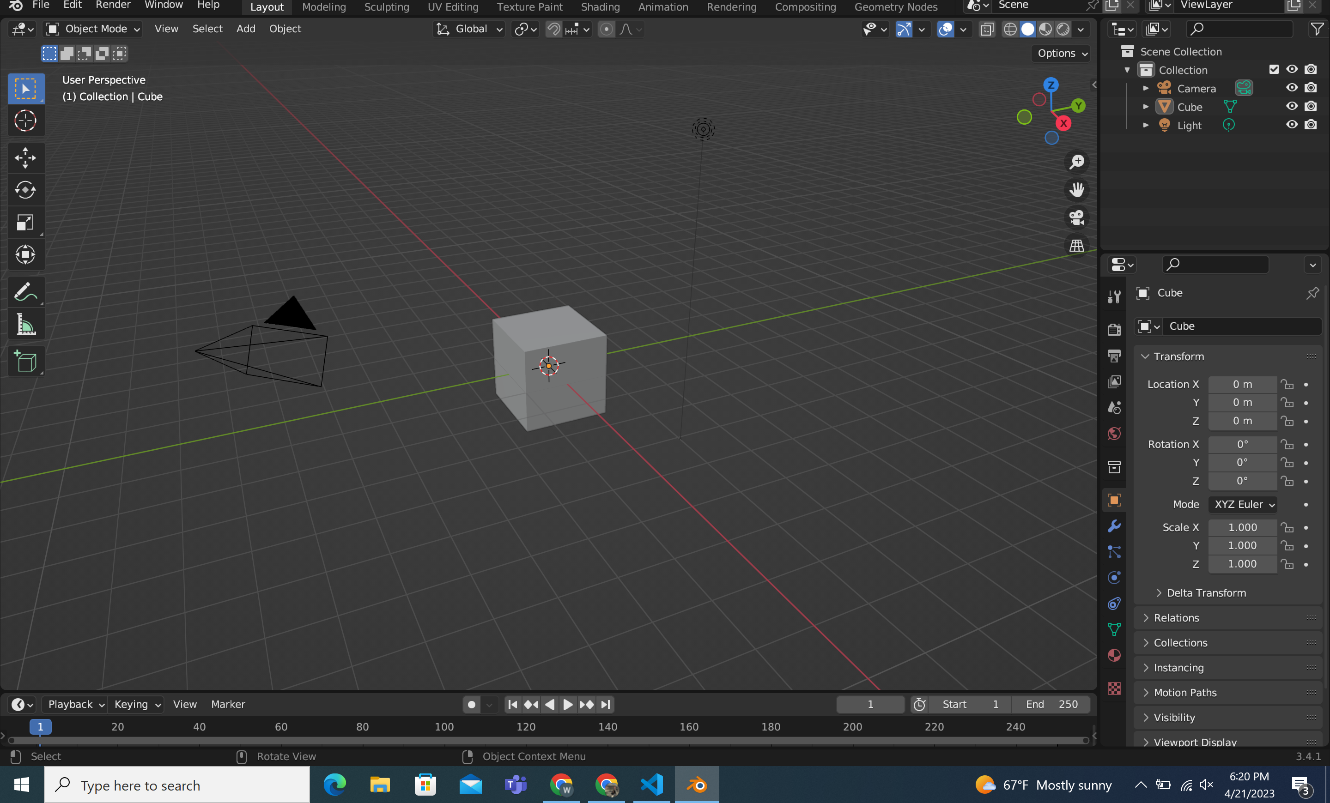1330x803 pixels.
Task: Open the View Layer properties tab
Action: [1113, 381]
